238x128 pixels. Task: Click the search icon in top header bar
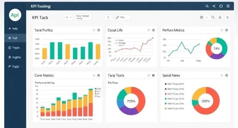coord(207,6)
